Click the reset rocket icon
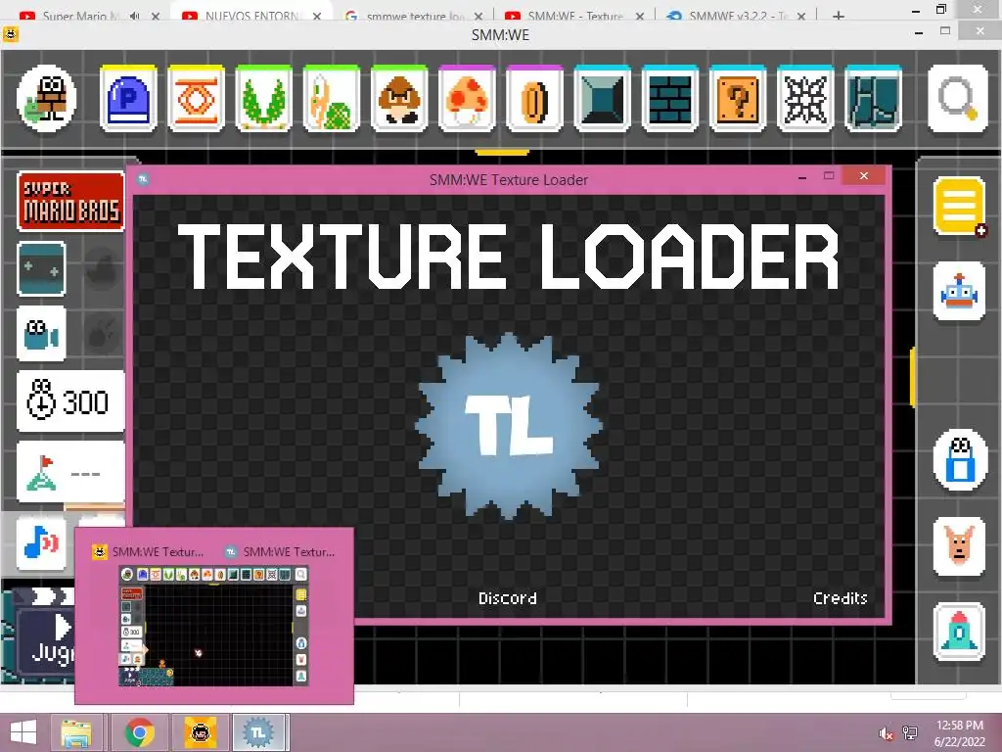Viewport: 1002px width, 752px height. (x=959, y=632)
